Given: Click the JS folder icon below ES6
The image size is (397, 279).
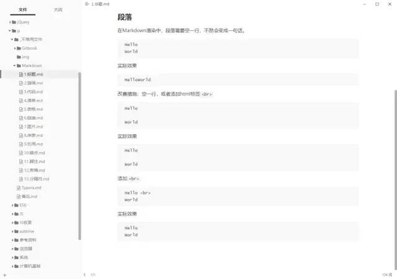Looking at the screenshot, I should point(17,214).
